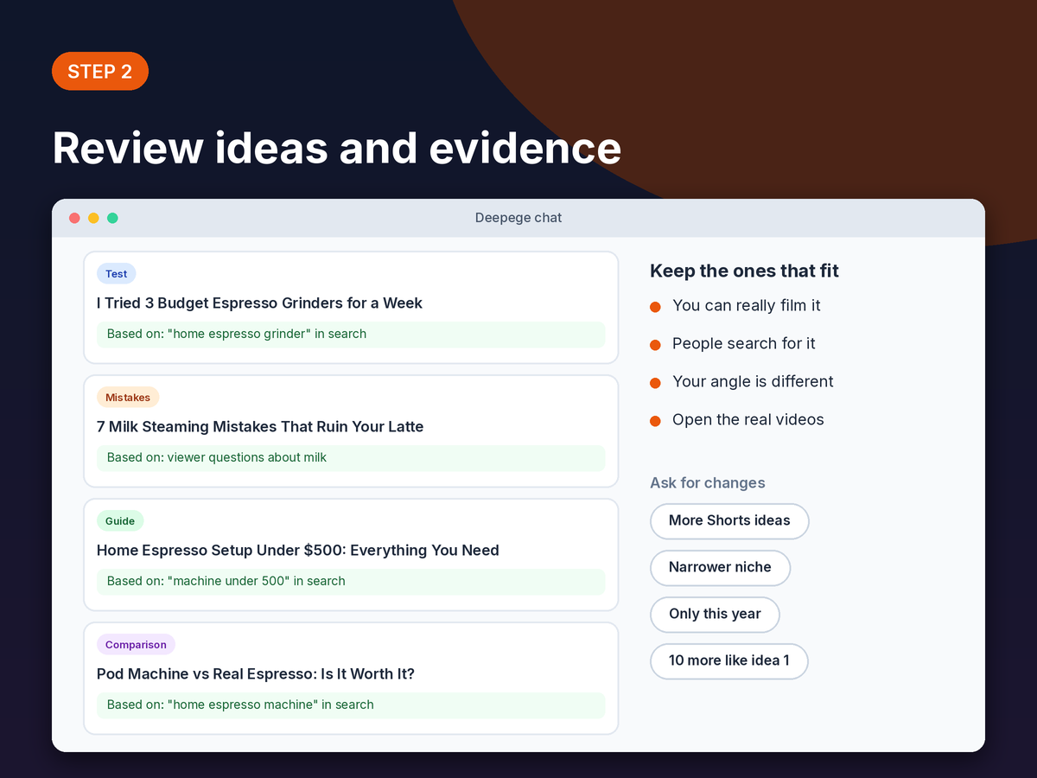Click the yellow minimize window dot
Screen dimensions: 1037x778
[93, 218]
